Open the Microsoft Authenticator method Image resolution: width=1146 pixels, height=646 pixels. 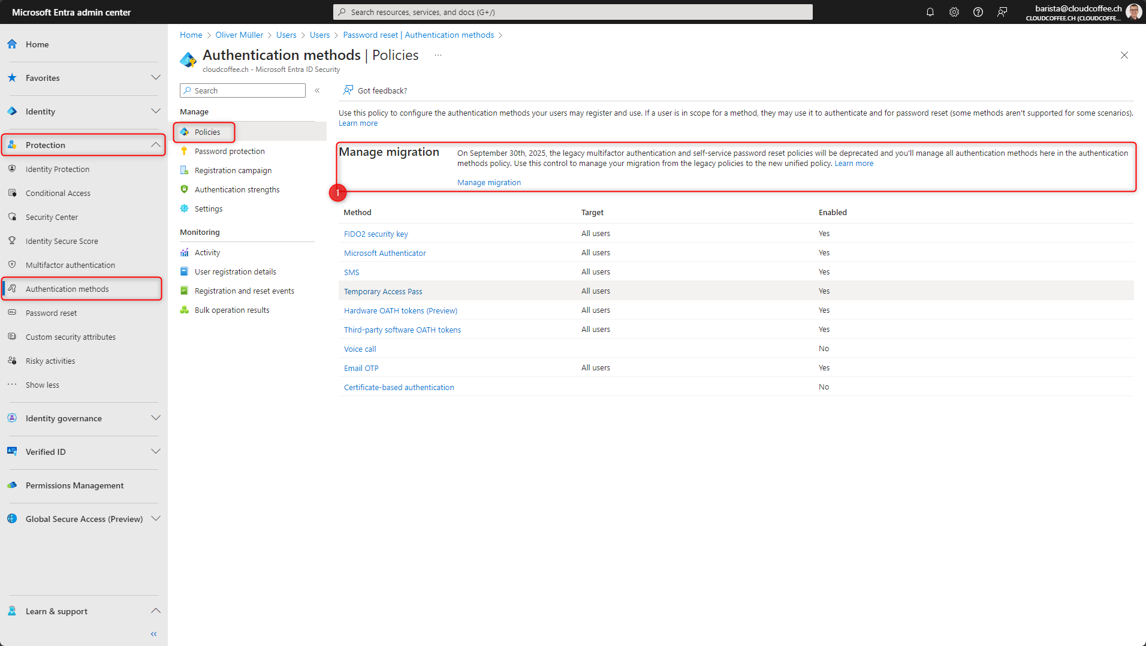coord(384,252)
